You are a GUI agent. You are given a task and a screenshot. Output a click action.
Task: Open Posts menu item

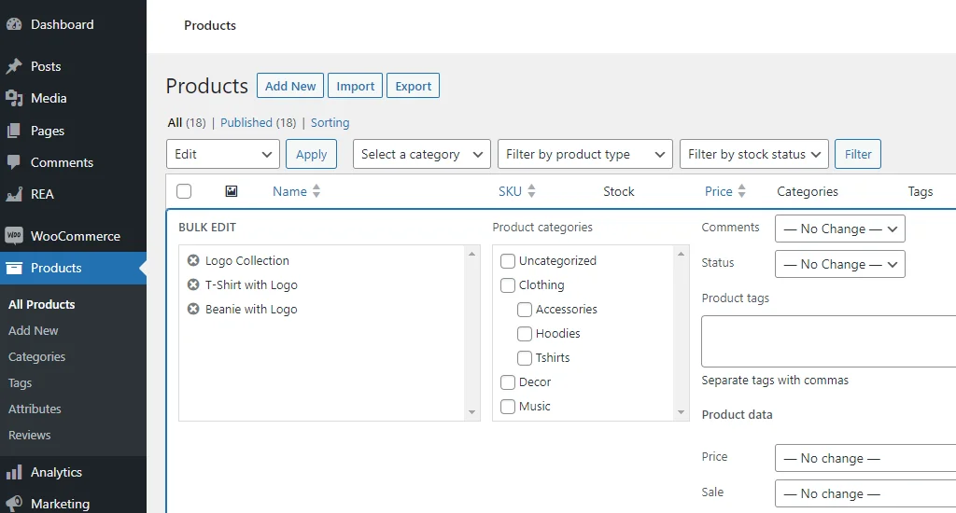pos(46,66)
